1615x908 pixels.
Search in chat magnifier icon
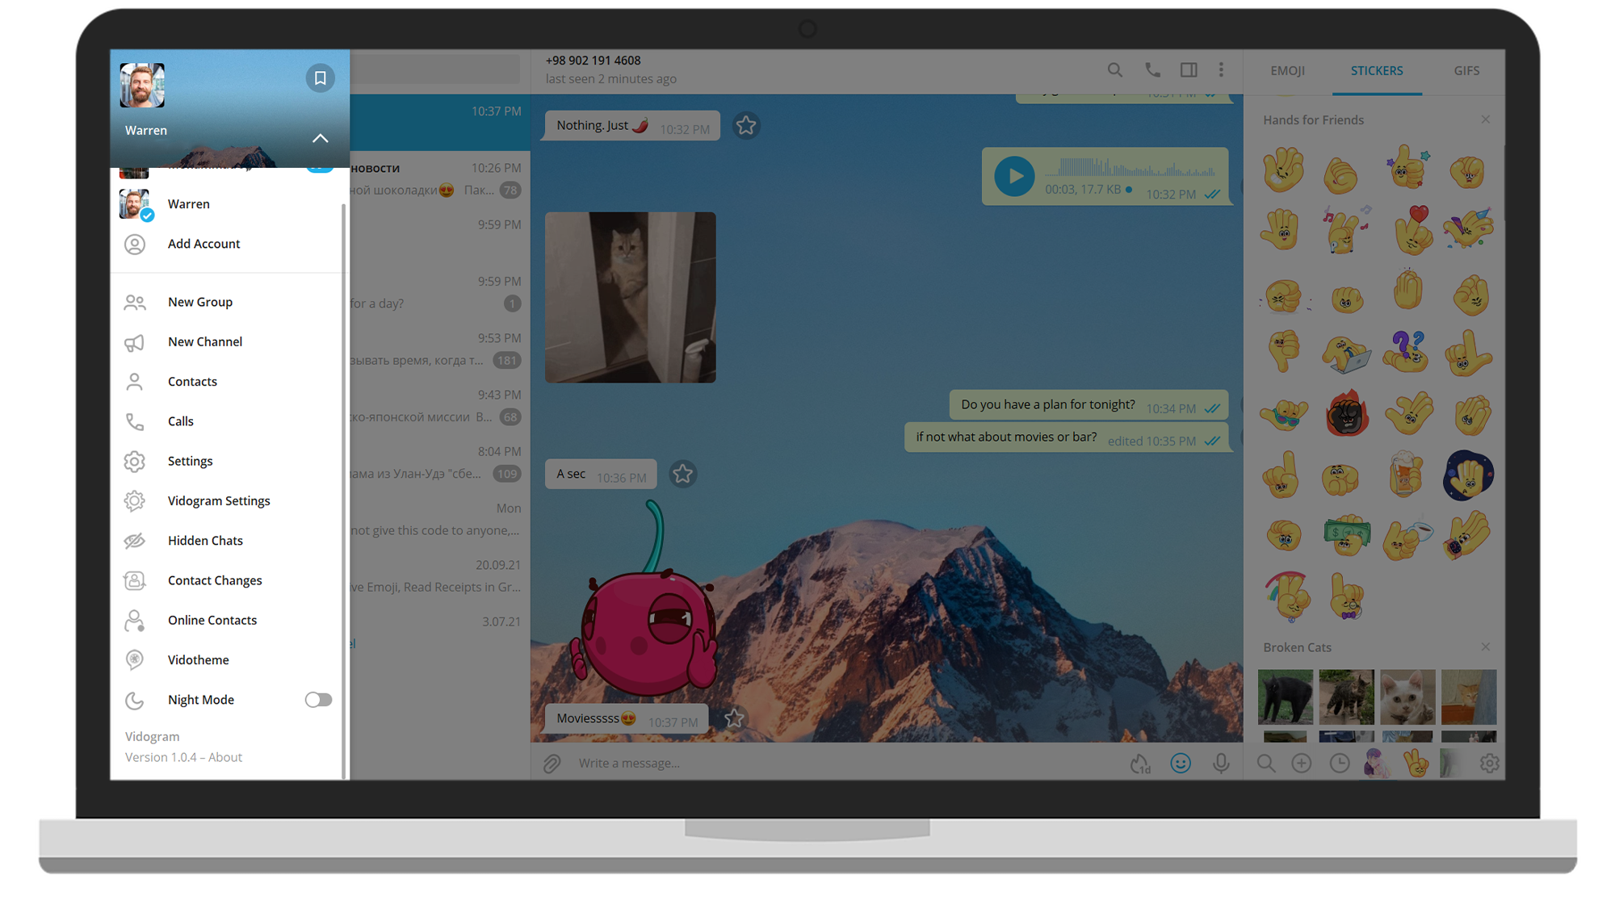click(x=1114, y=70)
